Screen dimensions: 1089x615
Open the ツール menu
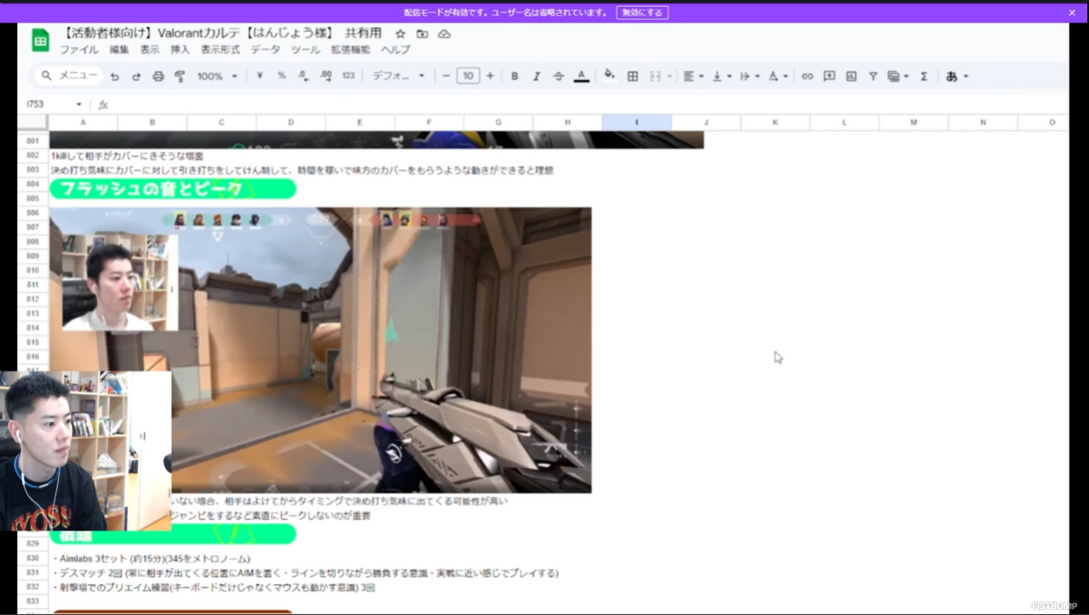(x=305, y=50)
